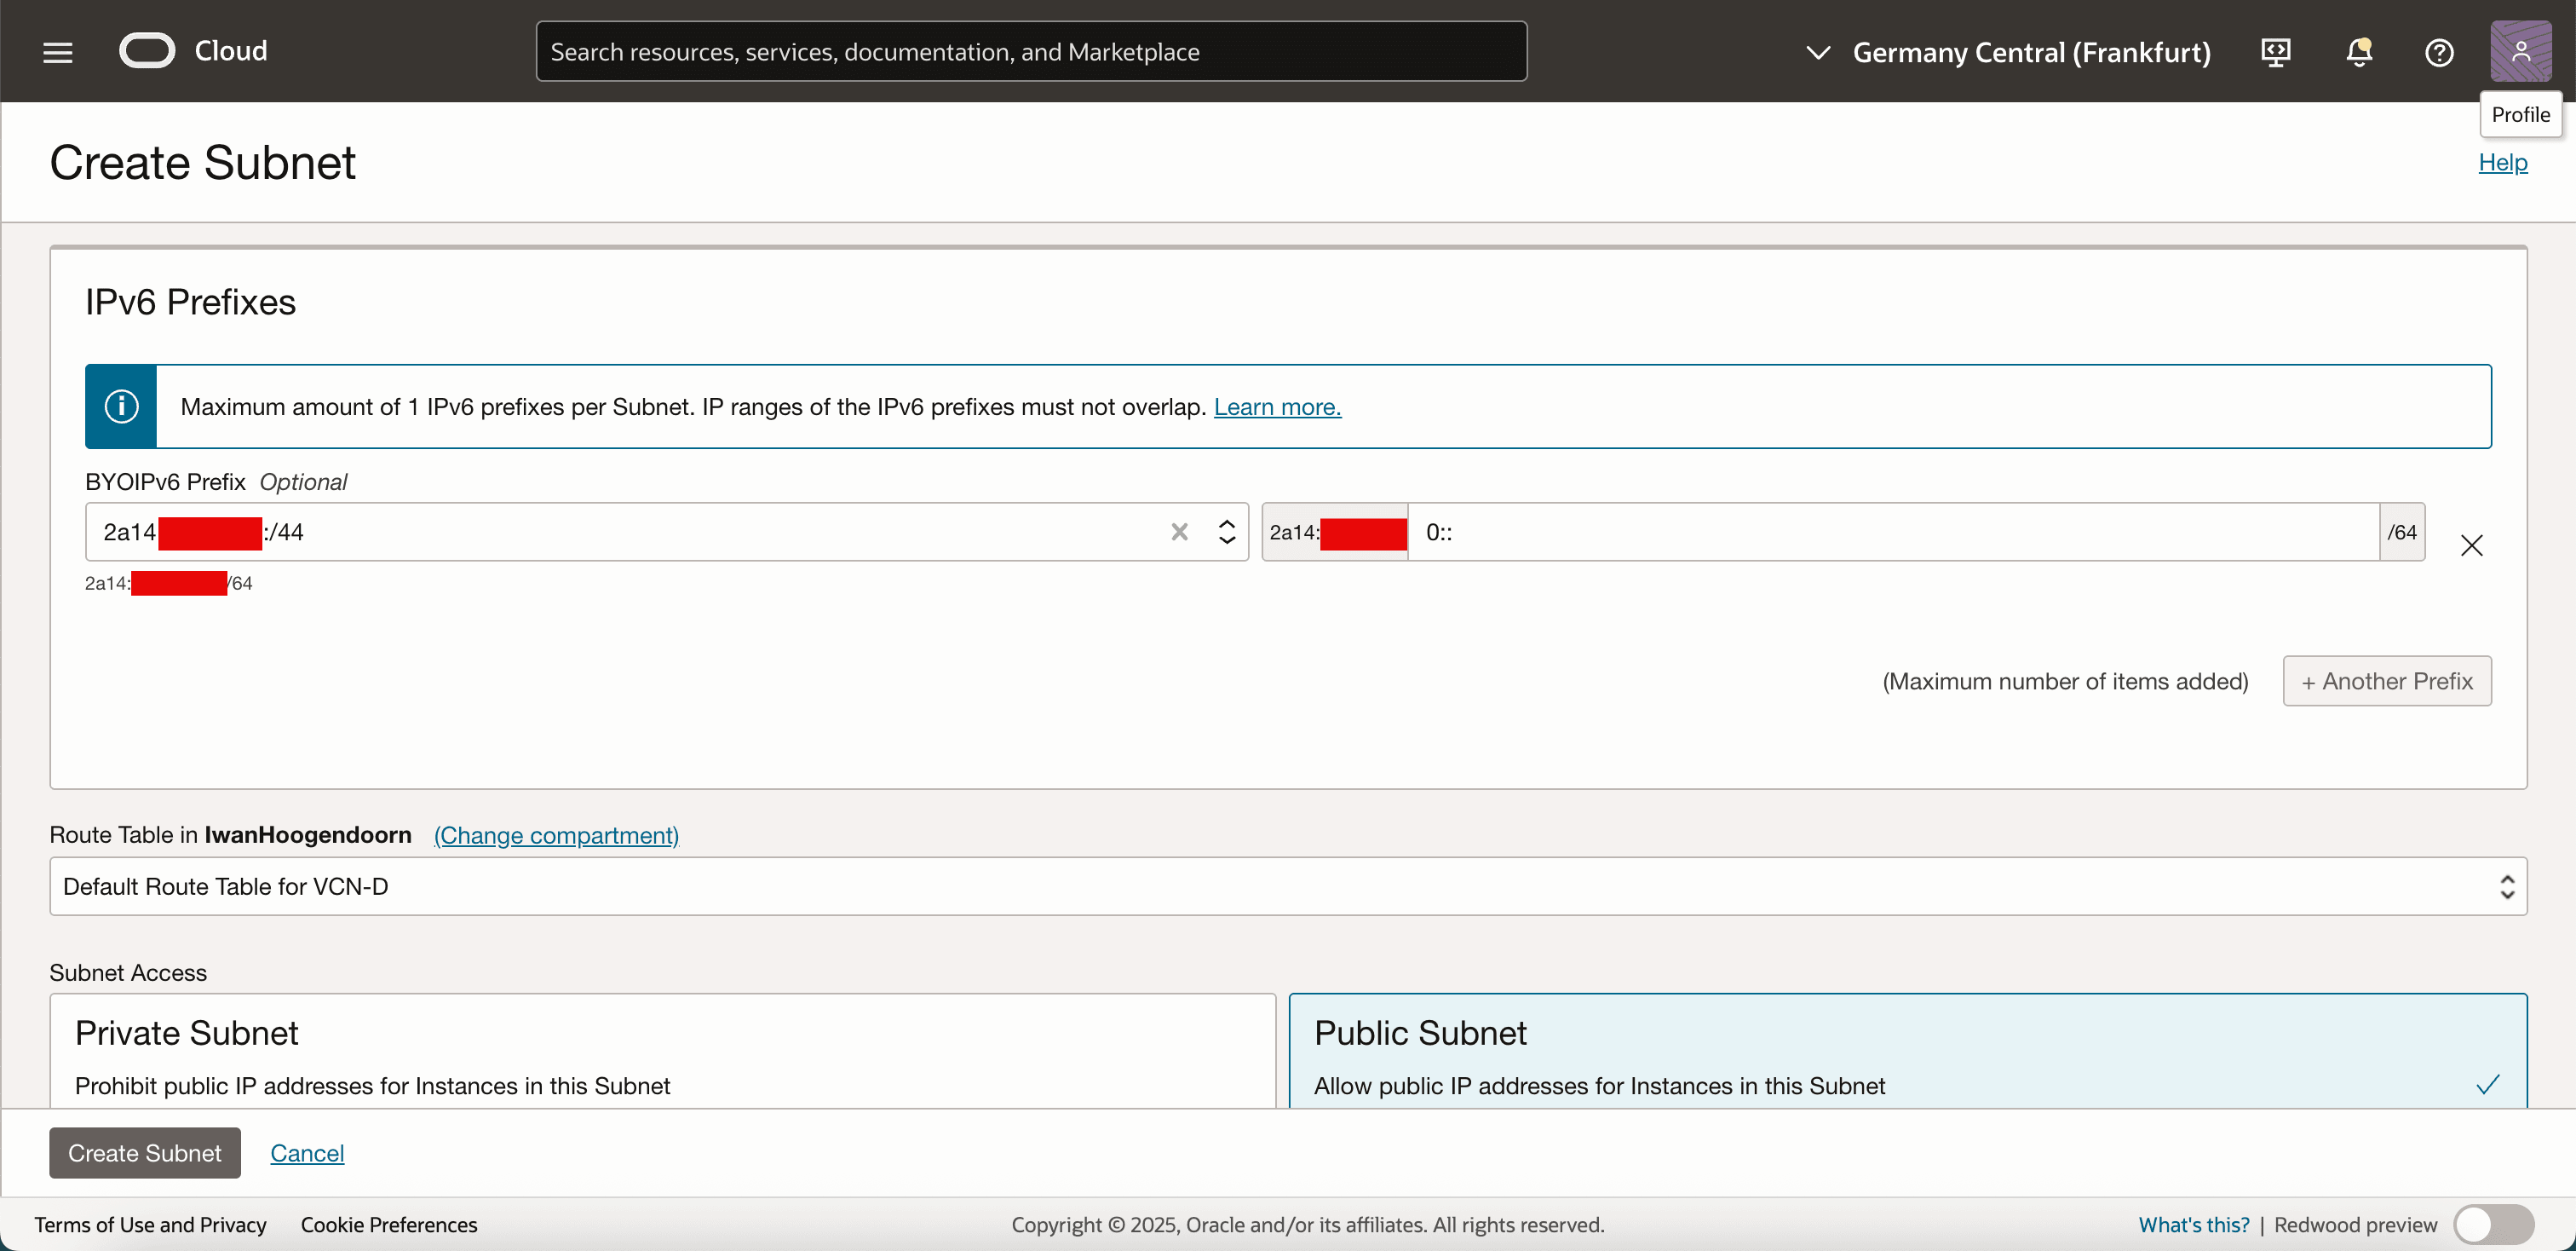Viewport: 2576px width, 1251px height.
Task: Toggle the Redwood preview switch
Action: (2493, 1224)
